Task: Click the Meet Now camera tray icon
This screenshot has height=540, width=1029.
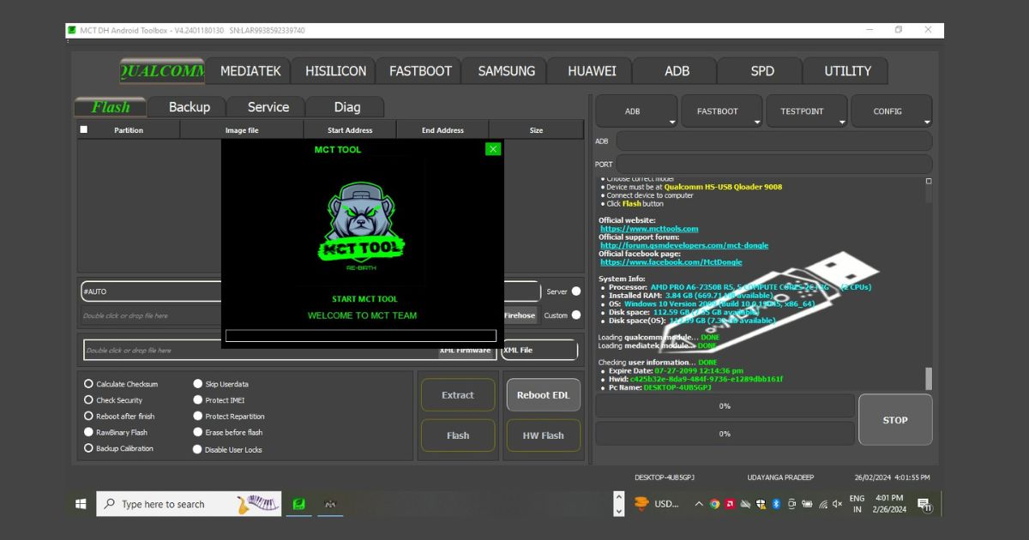Action: pos(791,504)
